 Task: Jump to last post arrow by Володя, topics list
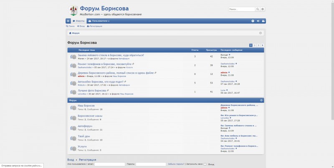(x=229, y=55)
